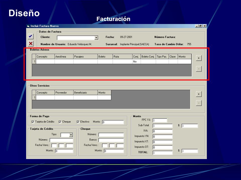Click first box of Cheque Fecha Venc.

click(105, 145)
